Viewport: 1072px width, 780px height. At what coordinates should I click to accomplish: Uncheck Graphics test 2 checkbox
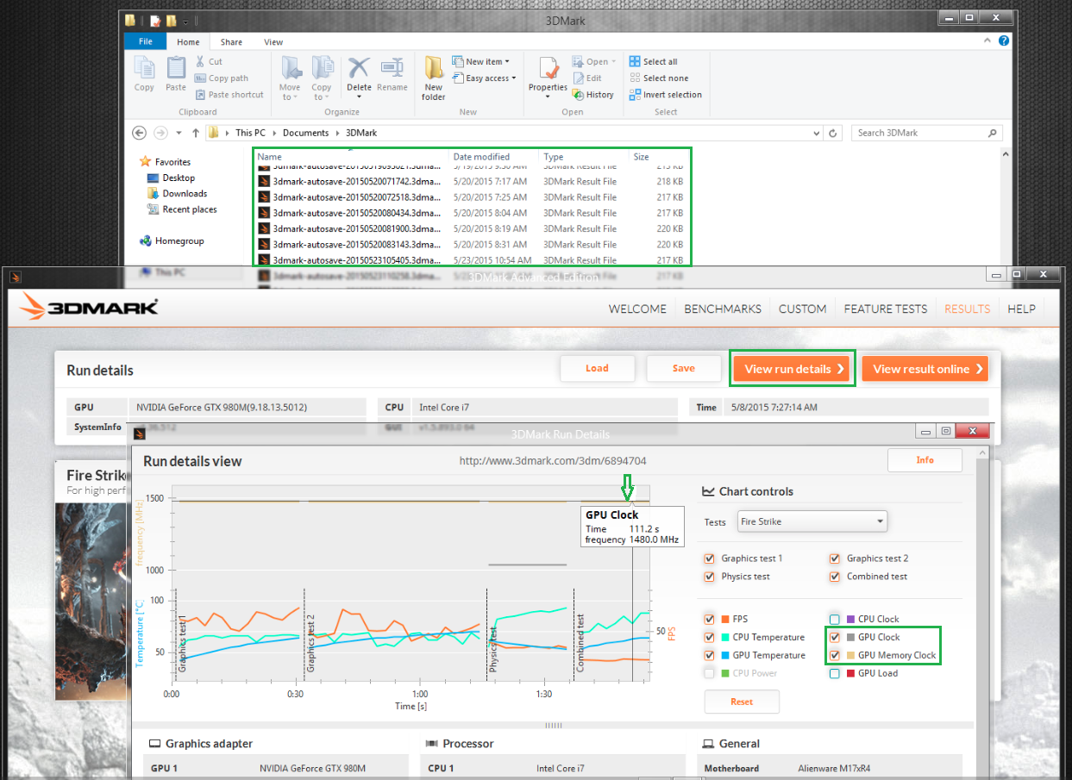tap(835, 558)
